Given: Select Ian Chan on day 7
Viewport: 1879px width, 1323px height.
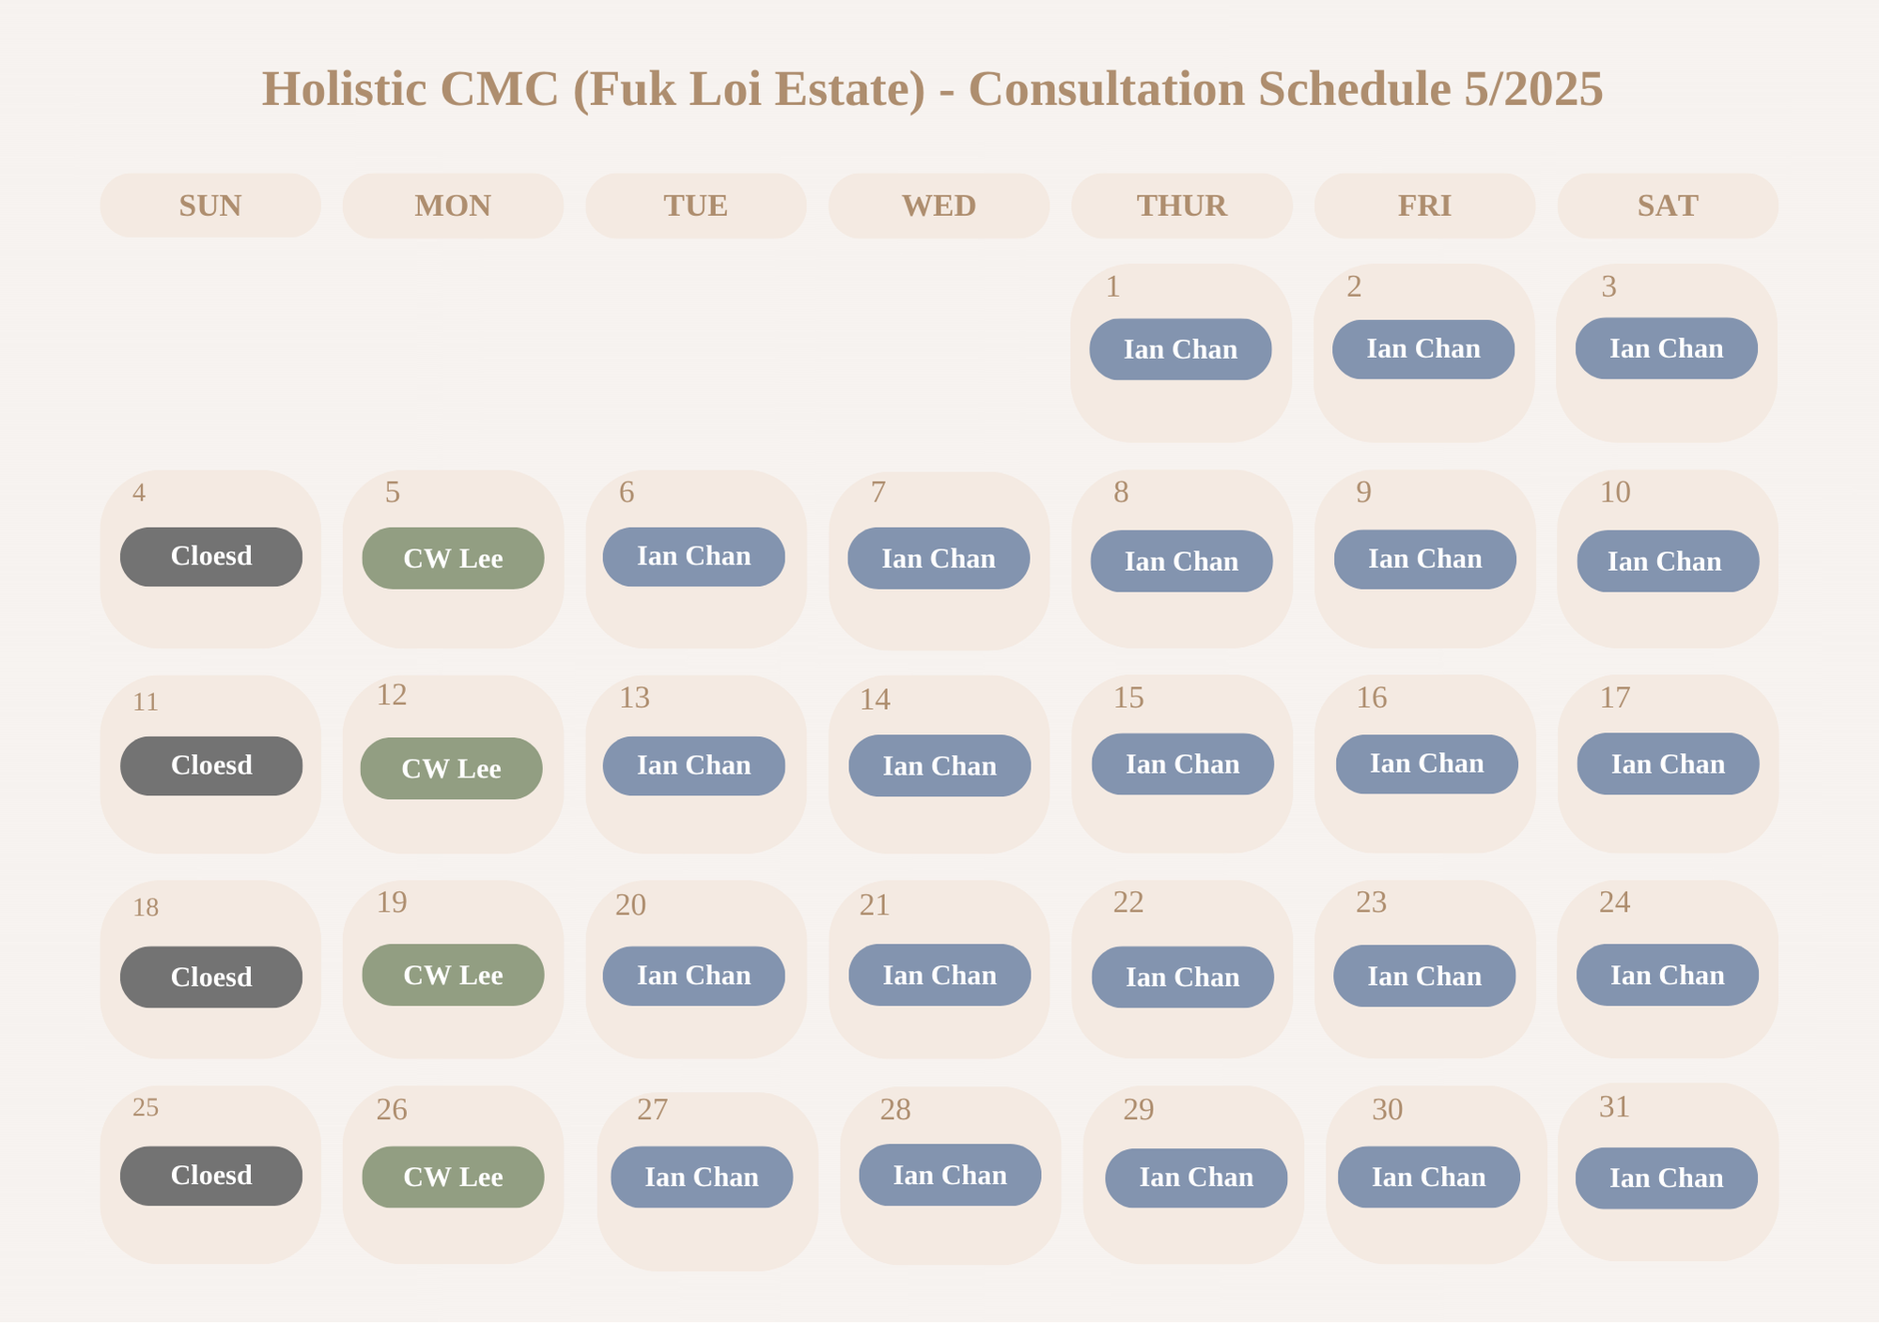Looking at the screenshot, I should (x=939, y=559).
